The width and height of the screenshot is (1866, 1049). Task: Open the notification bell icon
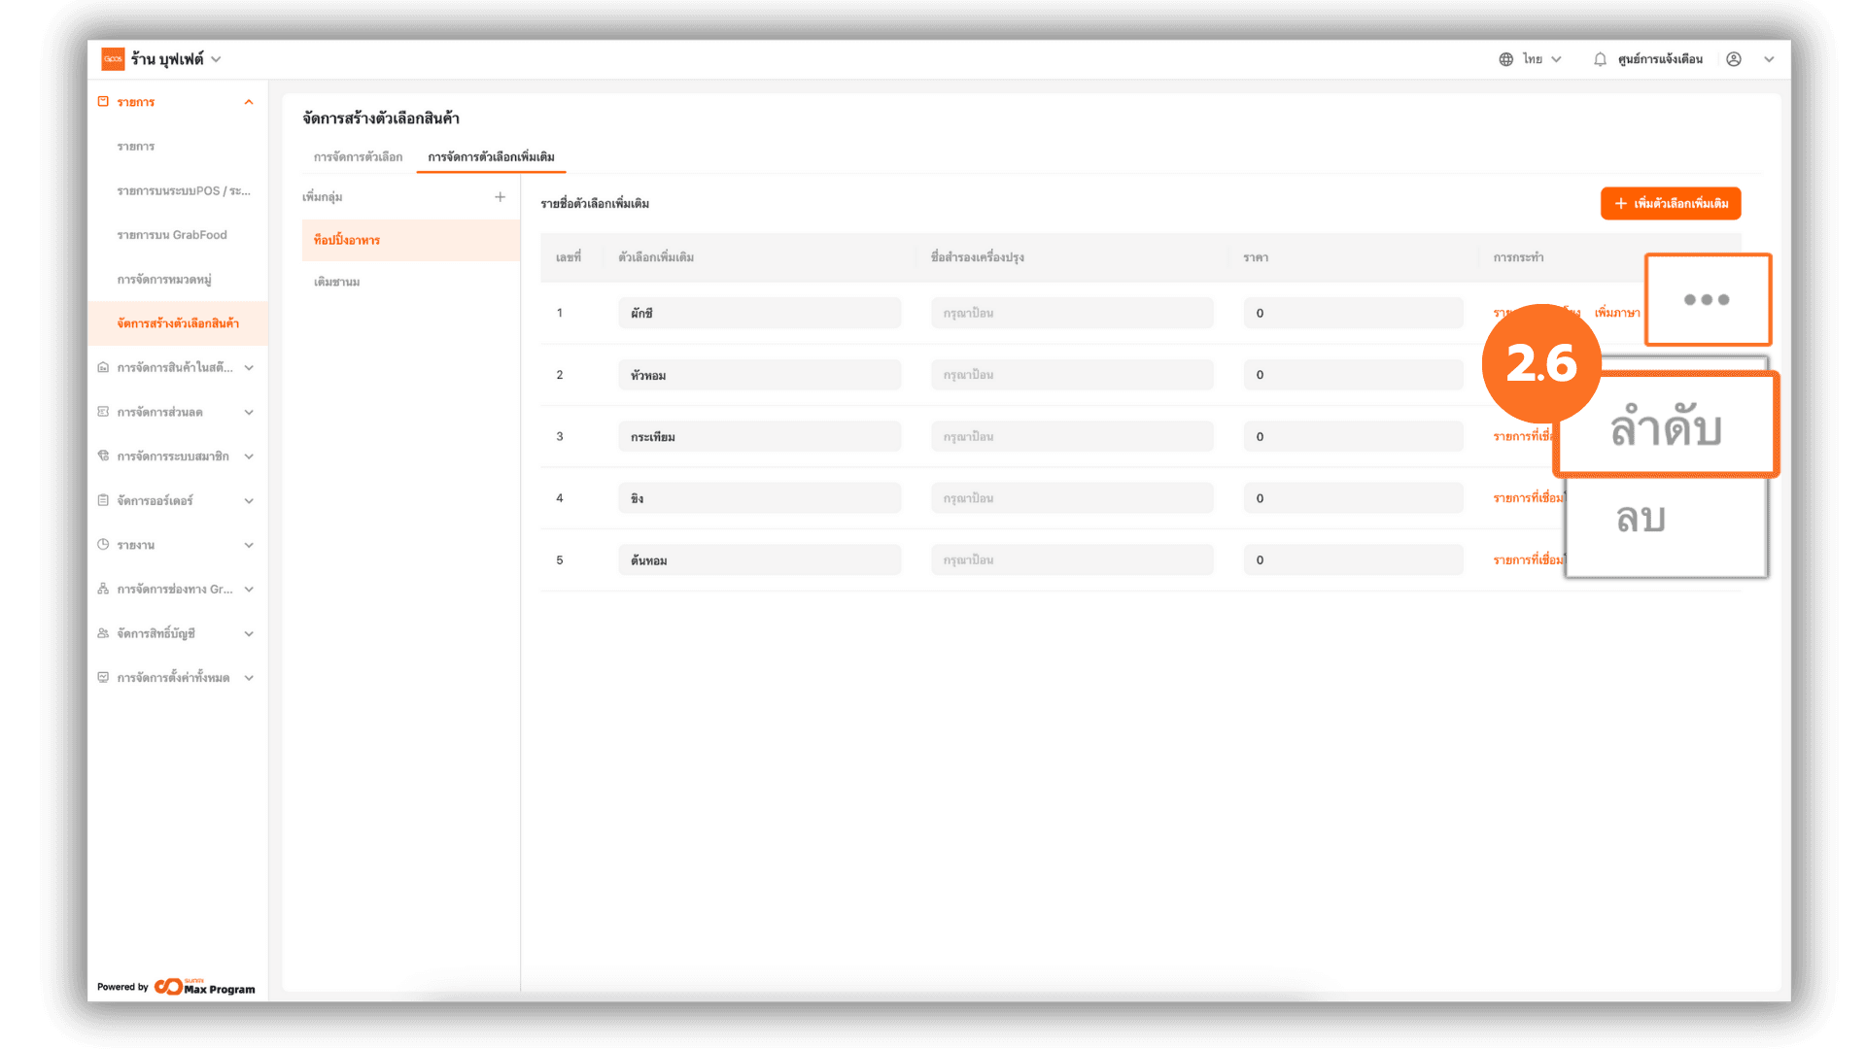[x=1600, y=59]
